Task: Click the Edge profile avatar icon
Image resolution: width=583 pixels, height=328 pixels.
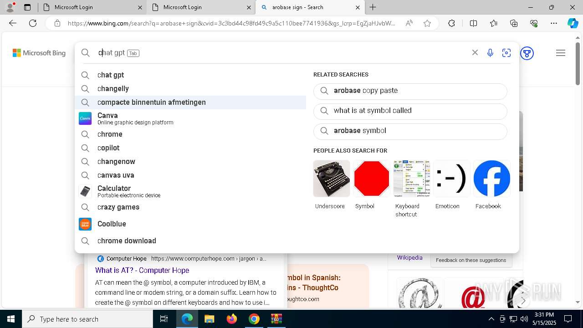Action: point(10,7)
